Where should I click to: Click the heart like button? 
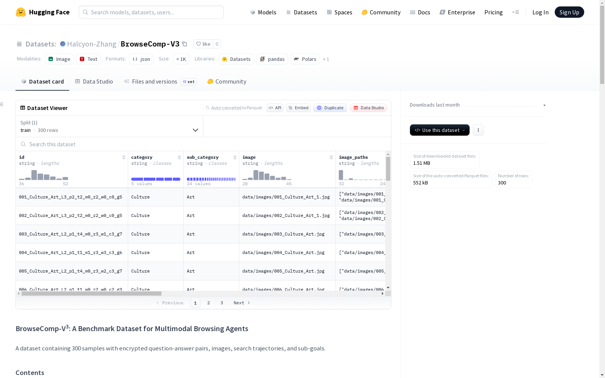(203, 44)
